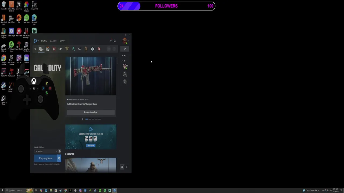
Task: Open the Epic Games Launcher desktop icon
Action: point(11,60)
